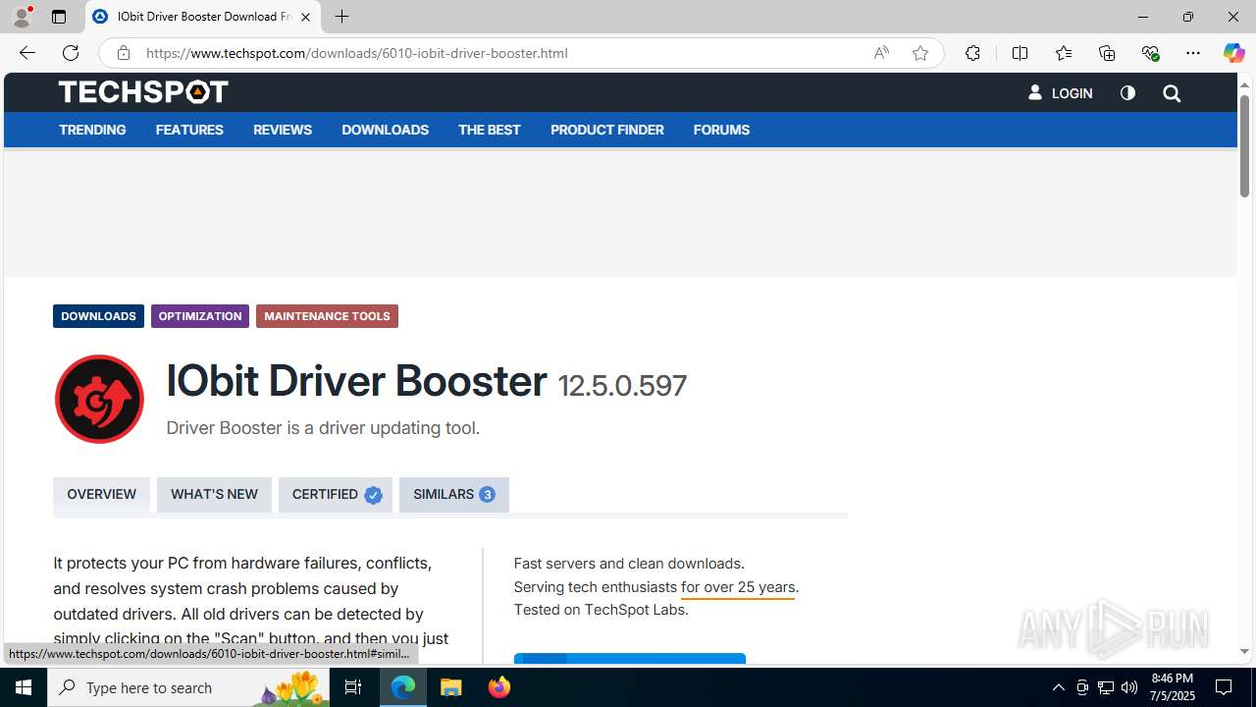
Task: Switch to the SIMILARS tab
Action: click(x=454, y=495)
